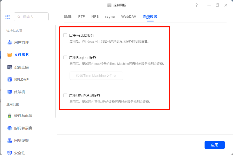Image resolution: width=233 pixels, height=155 pixels.
Task: Select the 高级设置 tab
Action: click(x=150, y=17)
